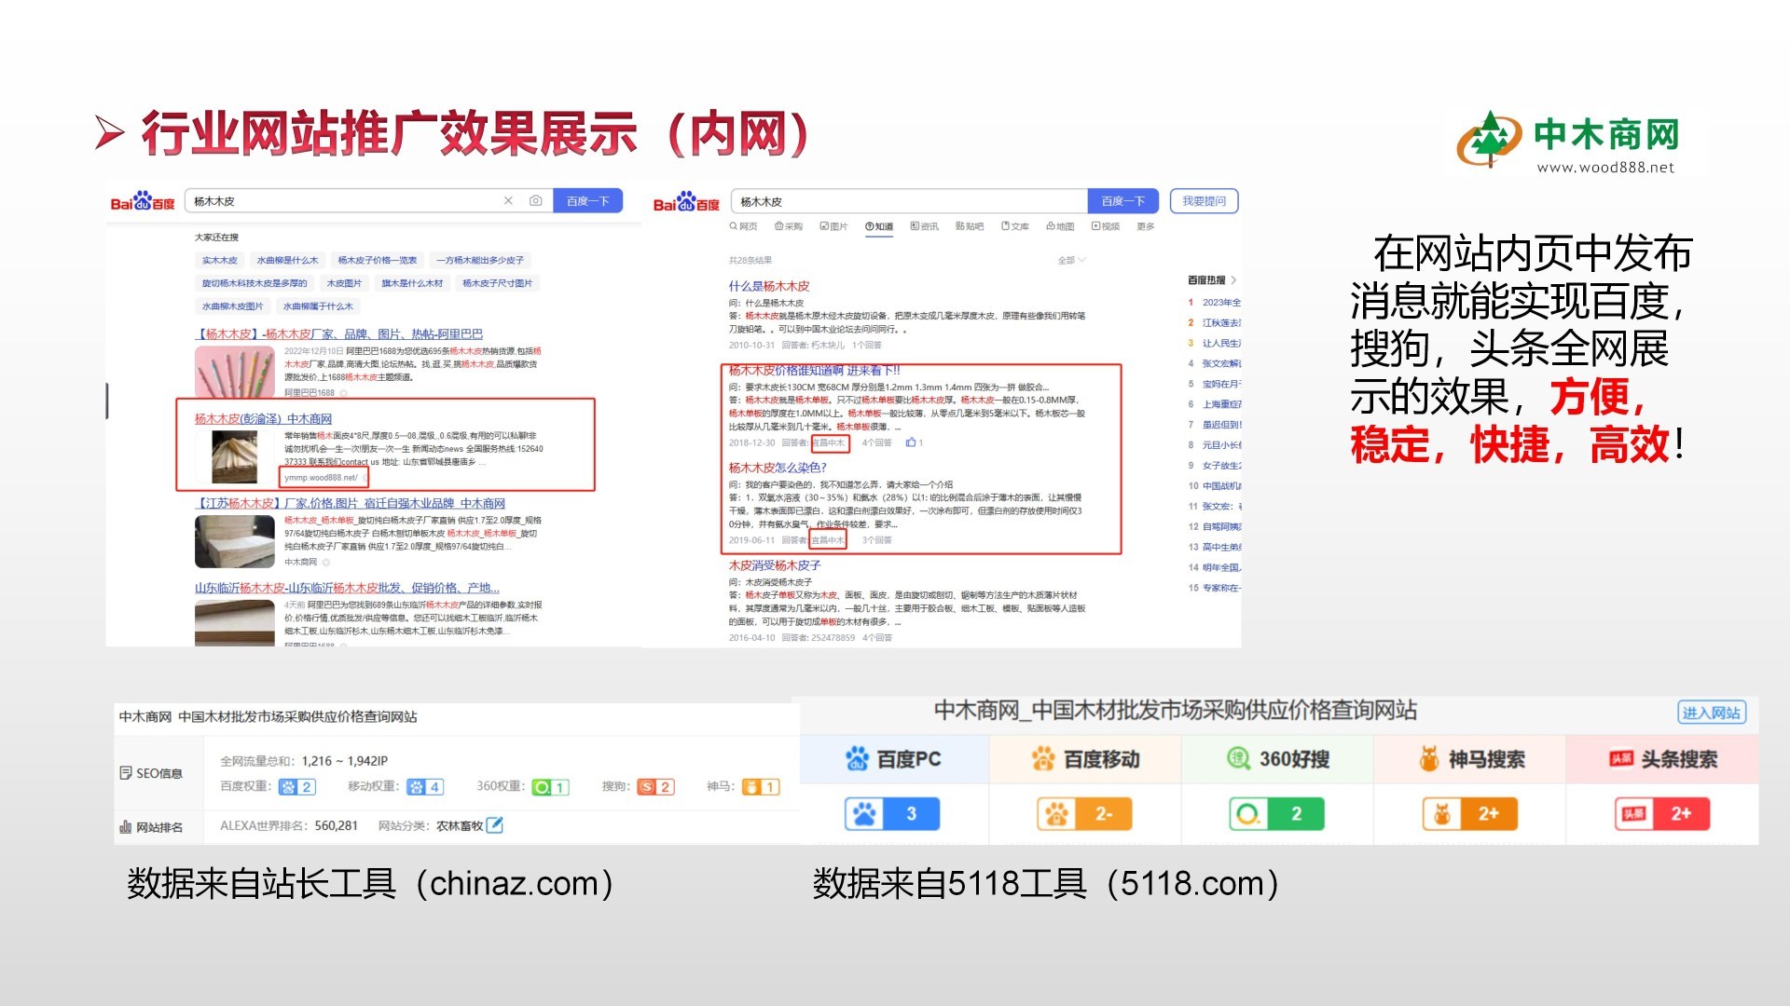This screenshot has height=1006, width=1790.
Task: Open the 【江苏杨木木皮】厂家 result link
Action: 350,503
